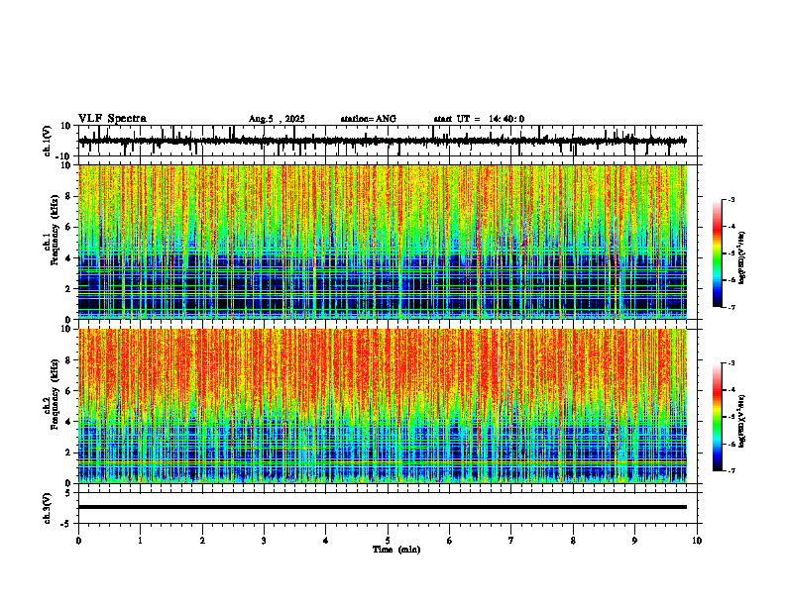785x606 pixels.
Task: Select the date text "Aug.5 , 2025"
Action: [277, 119]
